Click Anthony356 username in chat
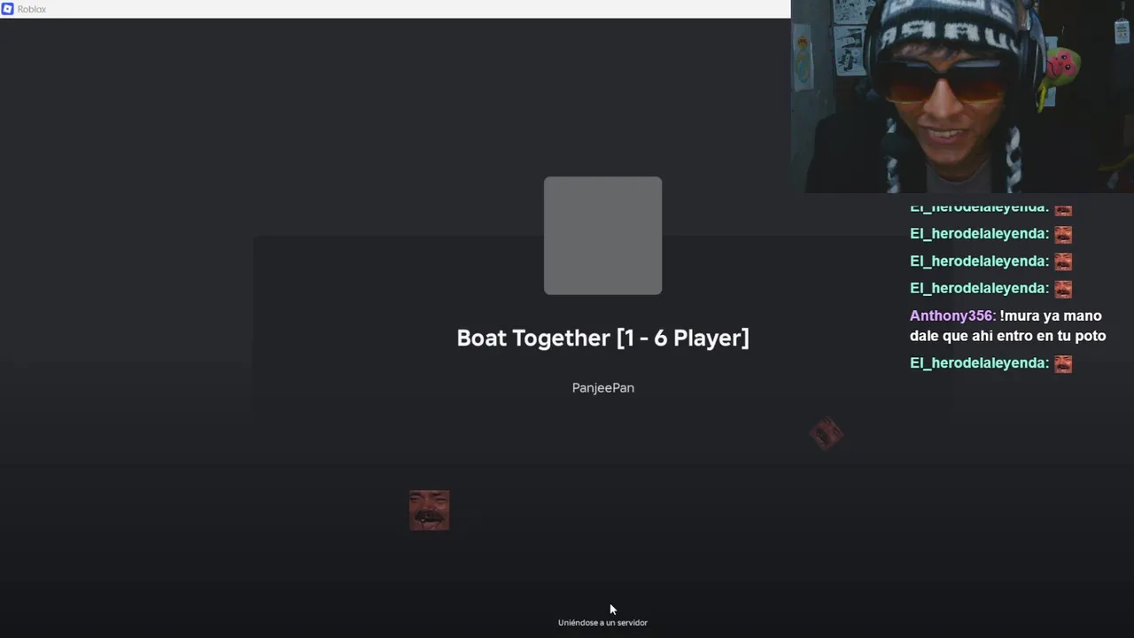This screenshot has width=1134, height=638. coord(951,316)
